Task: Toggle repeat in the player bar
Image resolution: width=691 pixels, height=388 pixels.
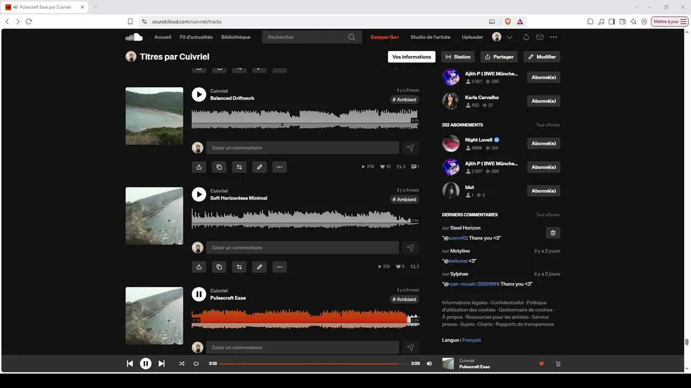Action: tap(196, 364)
